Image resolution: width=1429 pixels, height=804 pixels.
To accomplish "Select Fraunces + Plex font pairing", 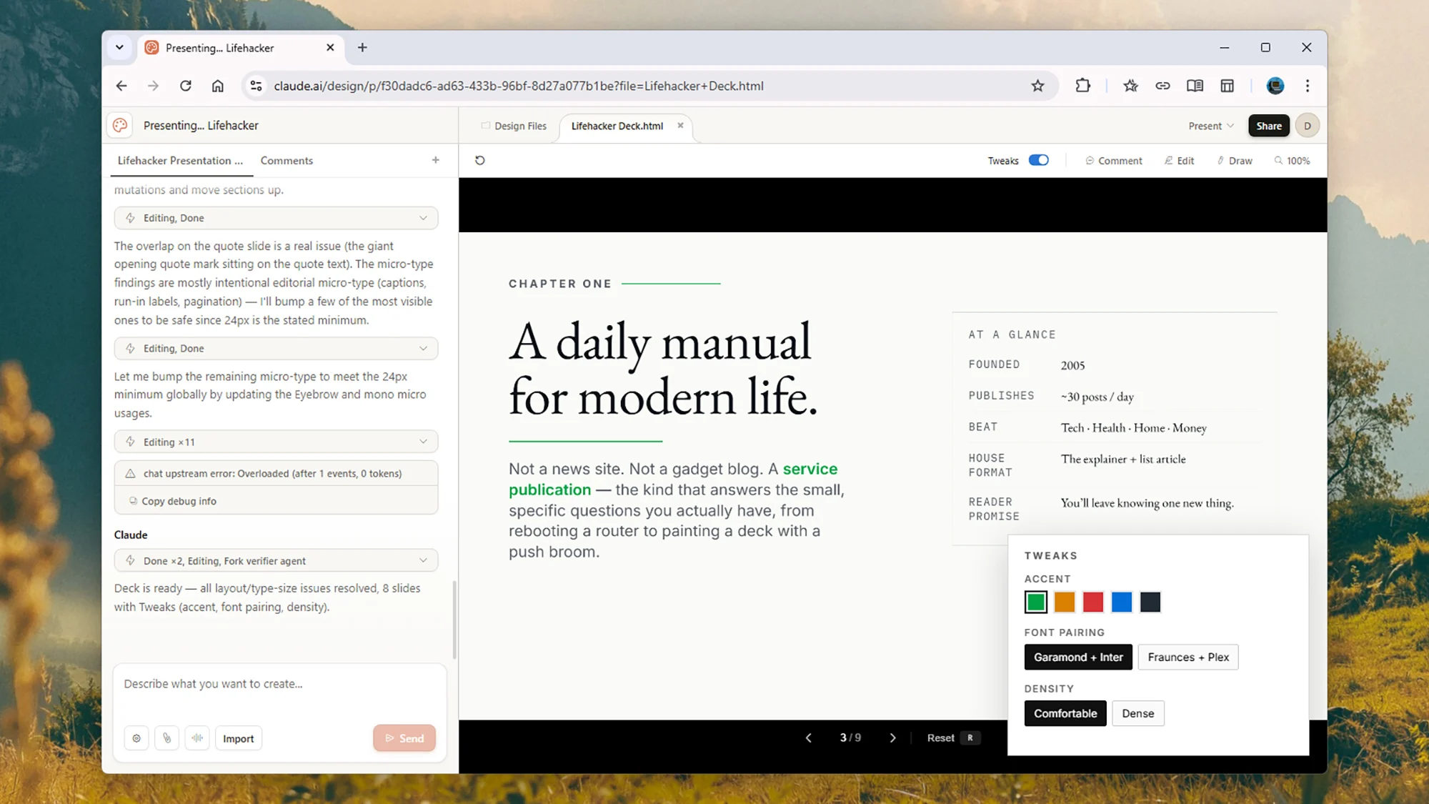I will pos(1187,657).
